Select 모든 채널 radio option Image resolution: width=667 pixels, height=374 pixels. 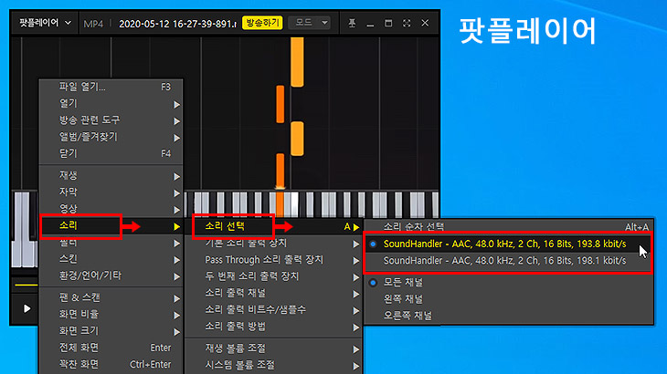(x=508, y=282)
